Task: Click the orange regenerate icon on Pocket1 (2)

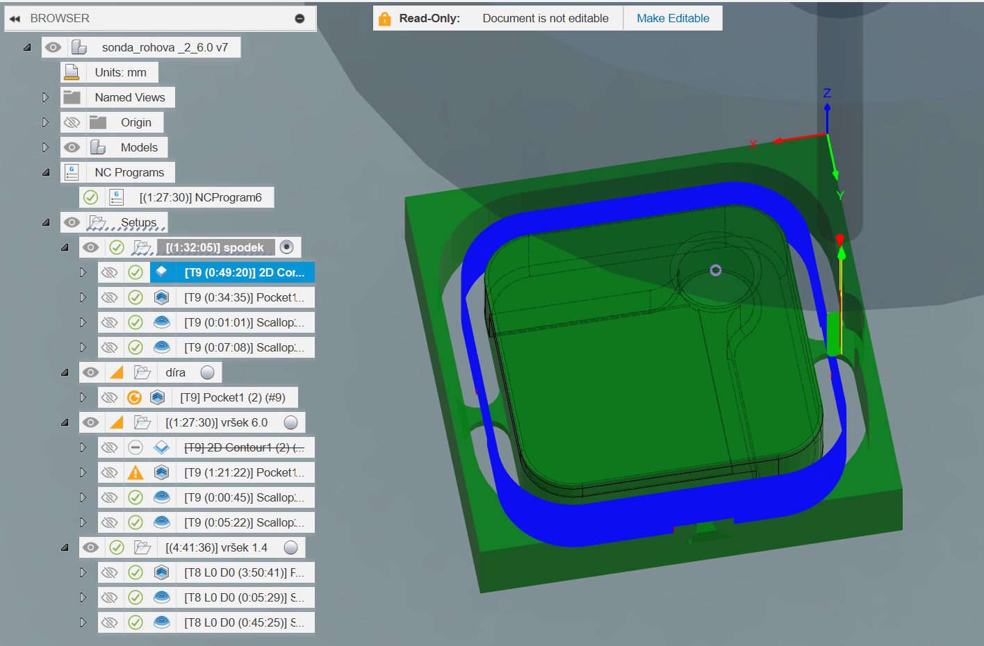Action: tap(135, 397)
